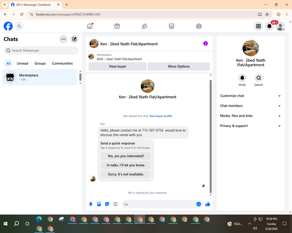
Task: Bookmark this page with star icon
Action: (x=267, y=14)
